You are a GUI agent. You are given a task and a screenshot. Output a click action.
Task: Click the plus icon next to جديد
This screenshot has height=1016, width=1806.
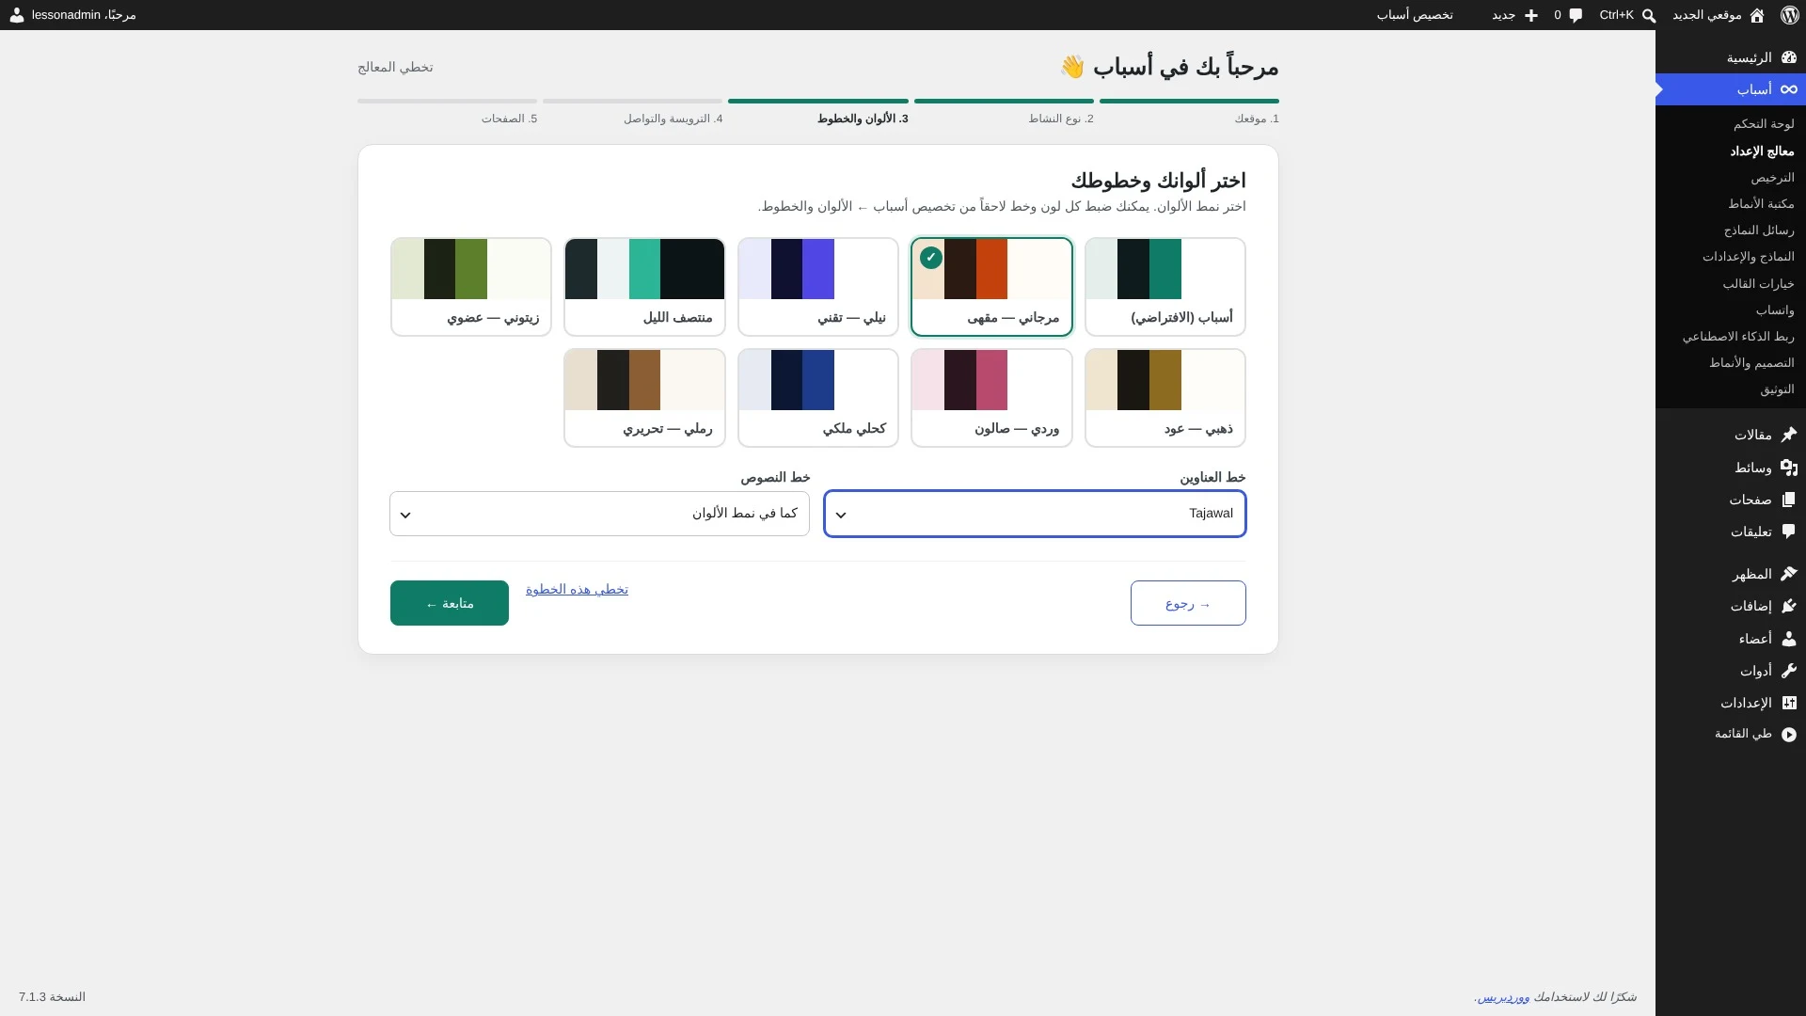[x=1531, y=15]
